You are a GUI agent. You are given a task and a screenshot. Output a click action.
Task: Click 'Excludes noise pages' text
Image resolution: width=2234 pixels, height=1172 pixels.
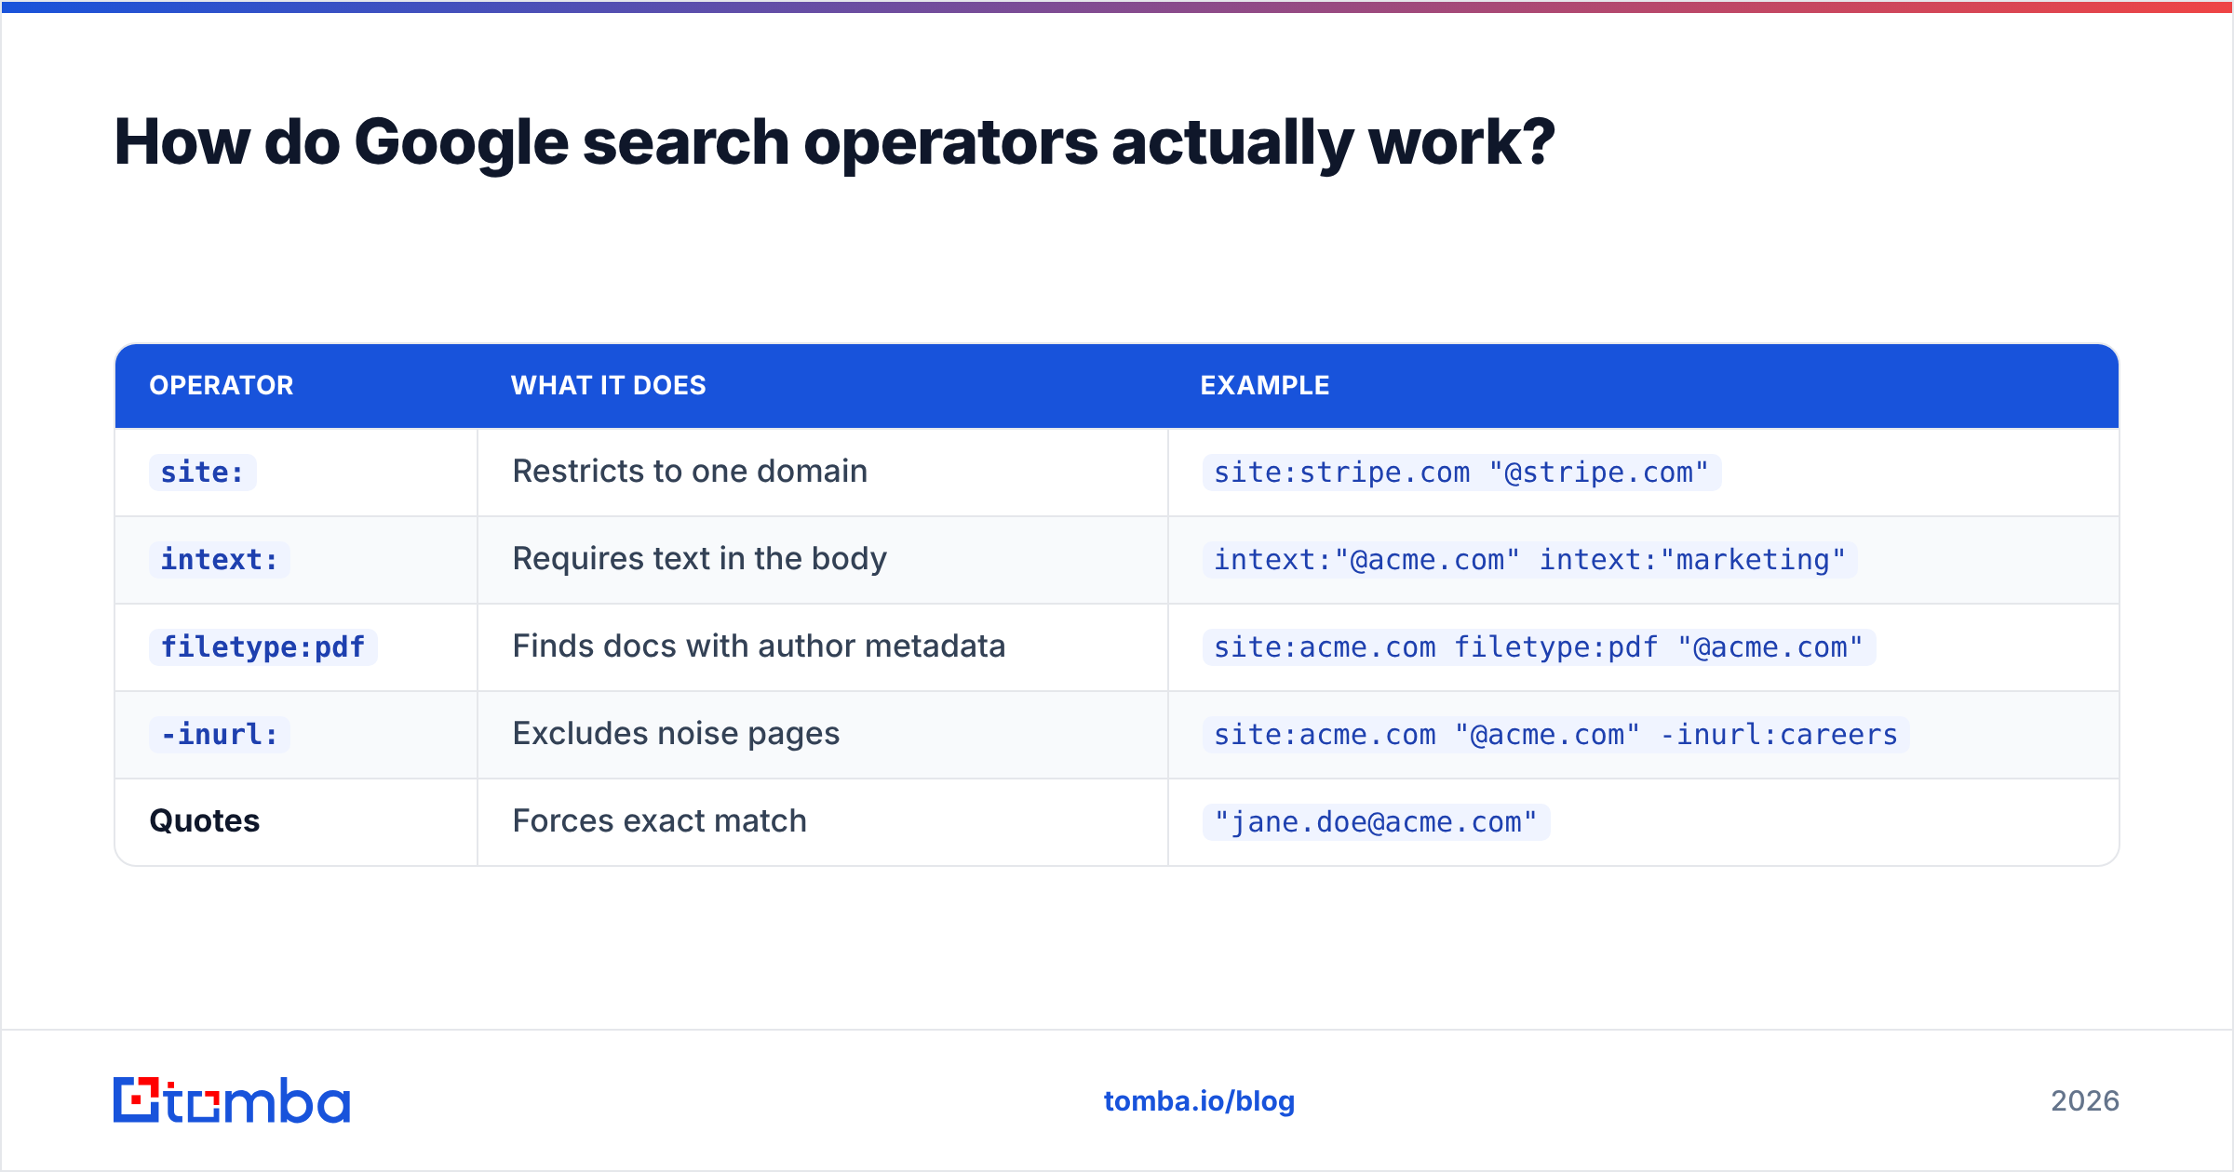click(676, 734)
